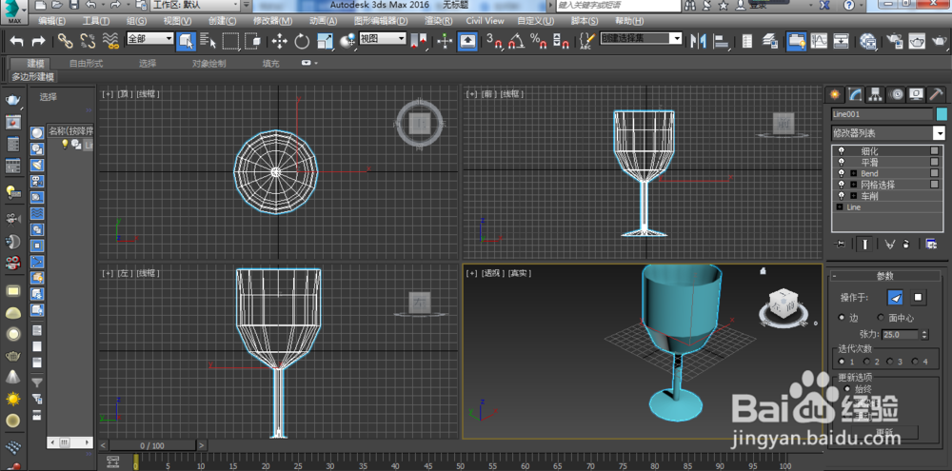This screenshot has width=952, height=471.
Task: Open the Hierarchy command panel tab
Action: tap(875, 95)
